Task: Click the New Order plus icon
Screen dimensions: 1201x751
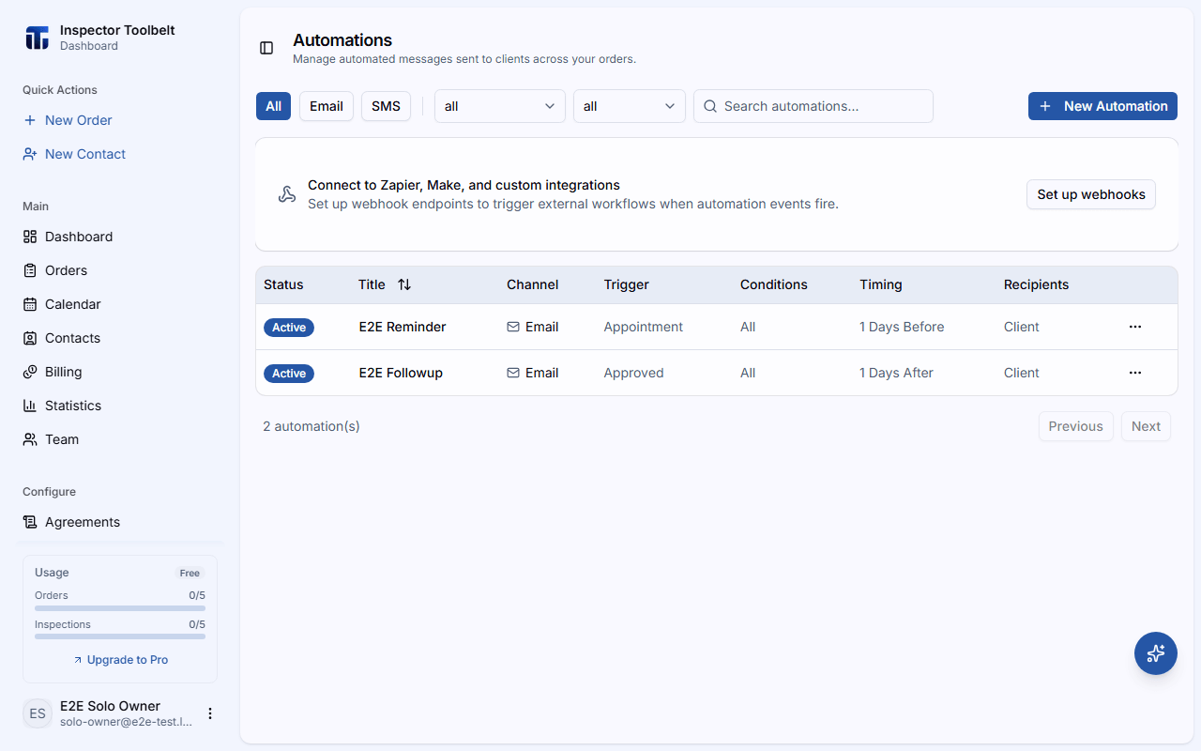Action: 30,120
